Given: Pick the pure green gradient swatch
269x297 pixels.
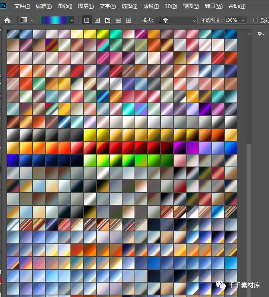Looking at the screenshot, I should click(141, 161).
